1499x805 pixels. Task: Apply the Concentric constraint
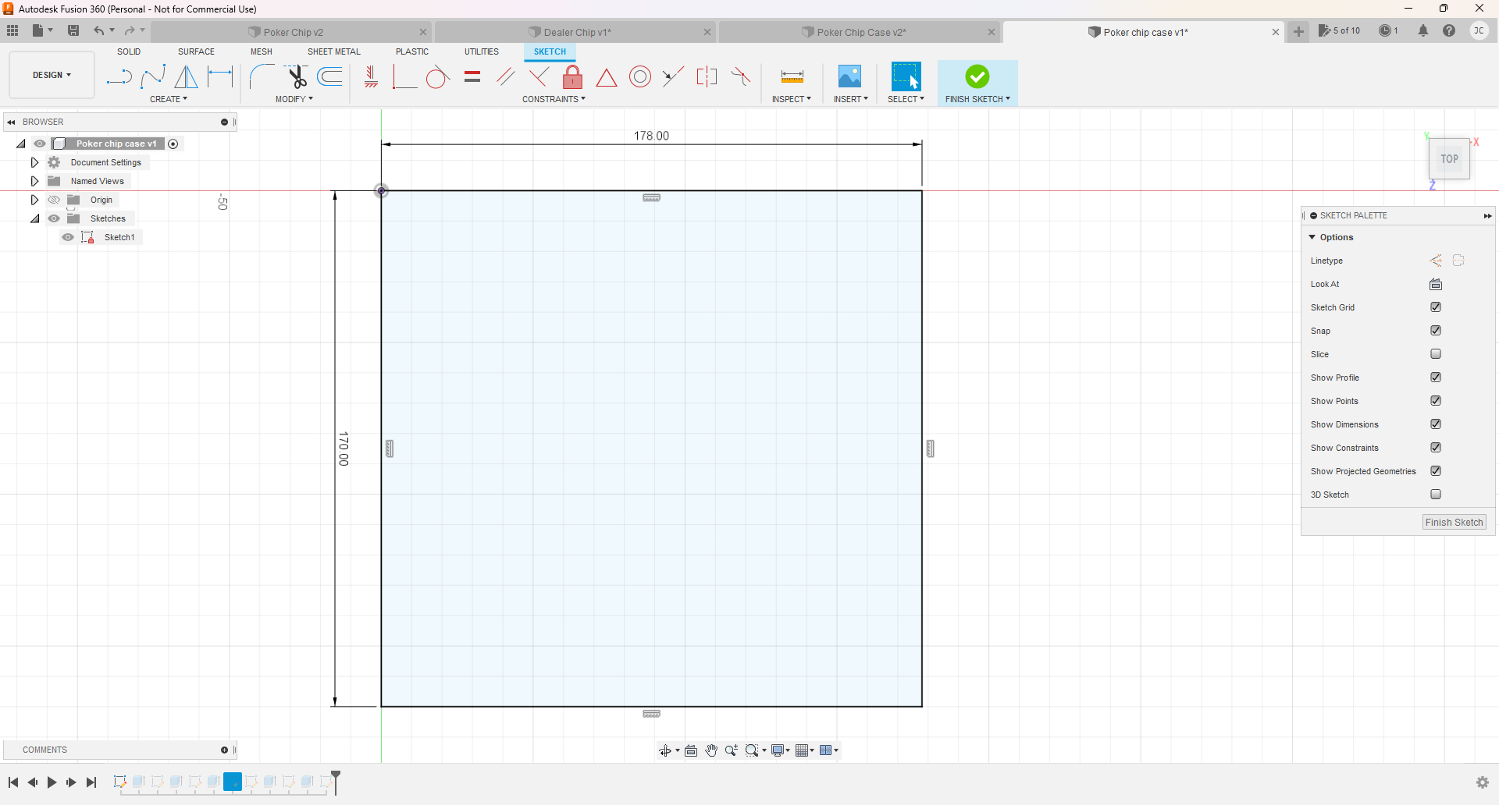[640, 76]
